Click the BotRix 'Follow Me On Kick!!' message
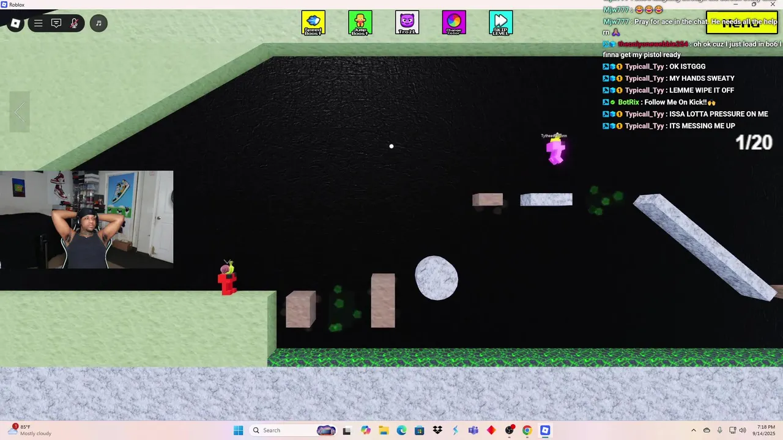Viewport: 783px width, 440px height. click(x=659, y=102)
